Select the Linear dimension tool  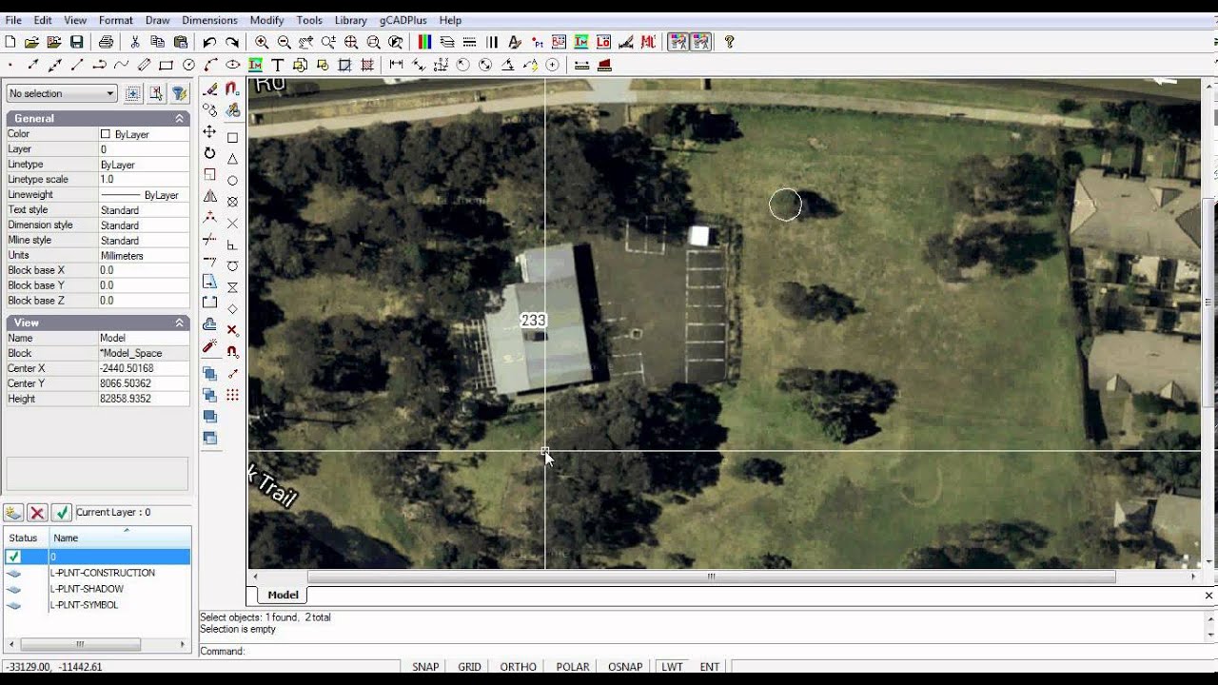pos(397,65)
